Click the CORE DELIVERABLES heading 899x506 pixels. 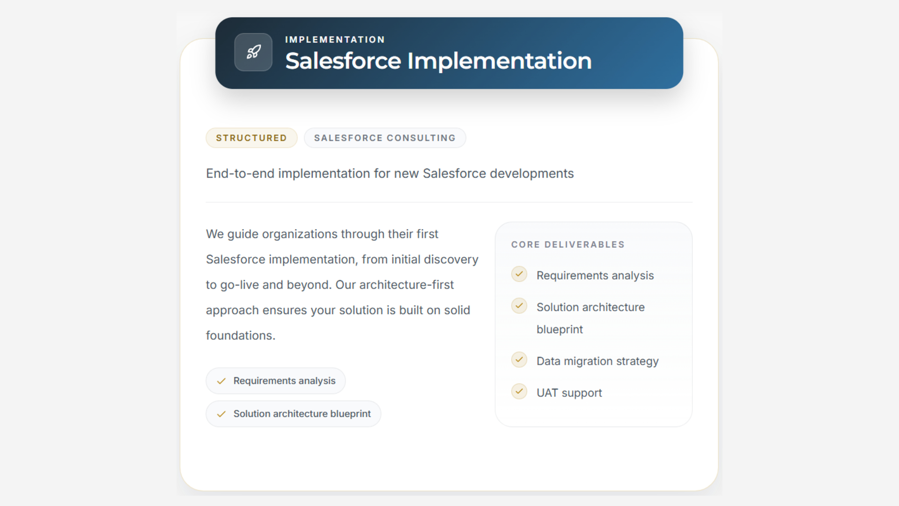(x=567, y=245)
